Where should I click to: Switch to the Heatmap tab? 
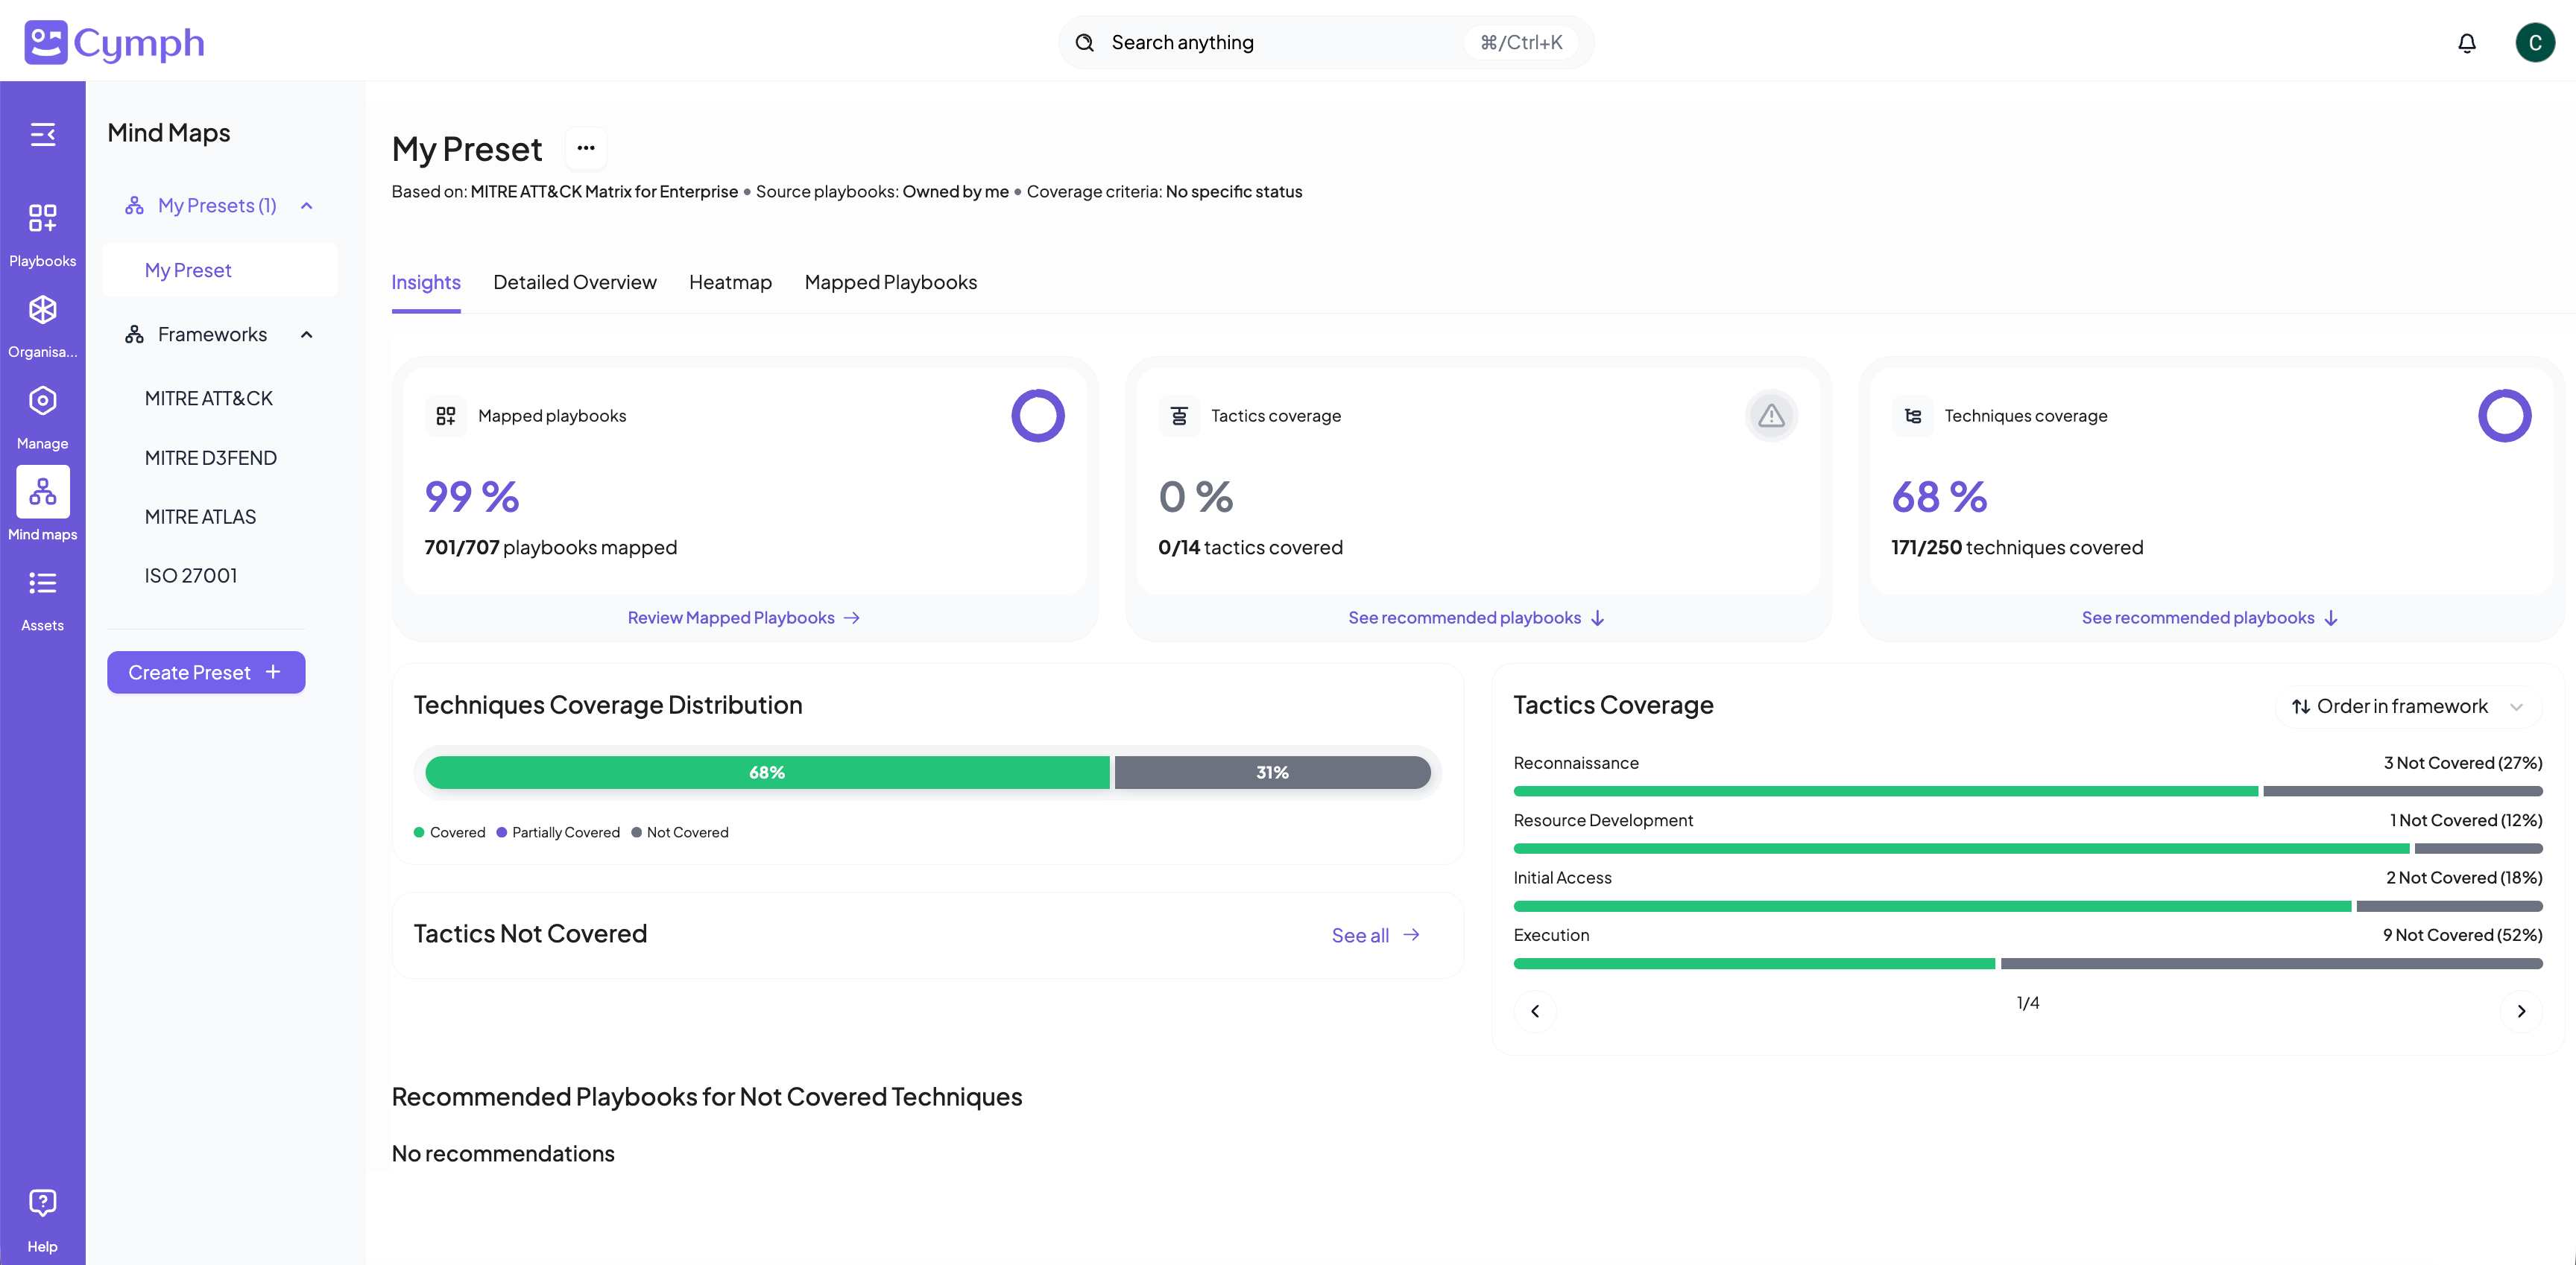click(x=730, y=282)
